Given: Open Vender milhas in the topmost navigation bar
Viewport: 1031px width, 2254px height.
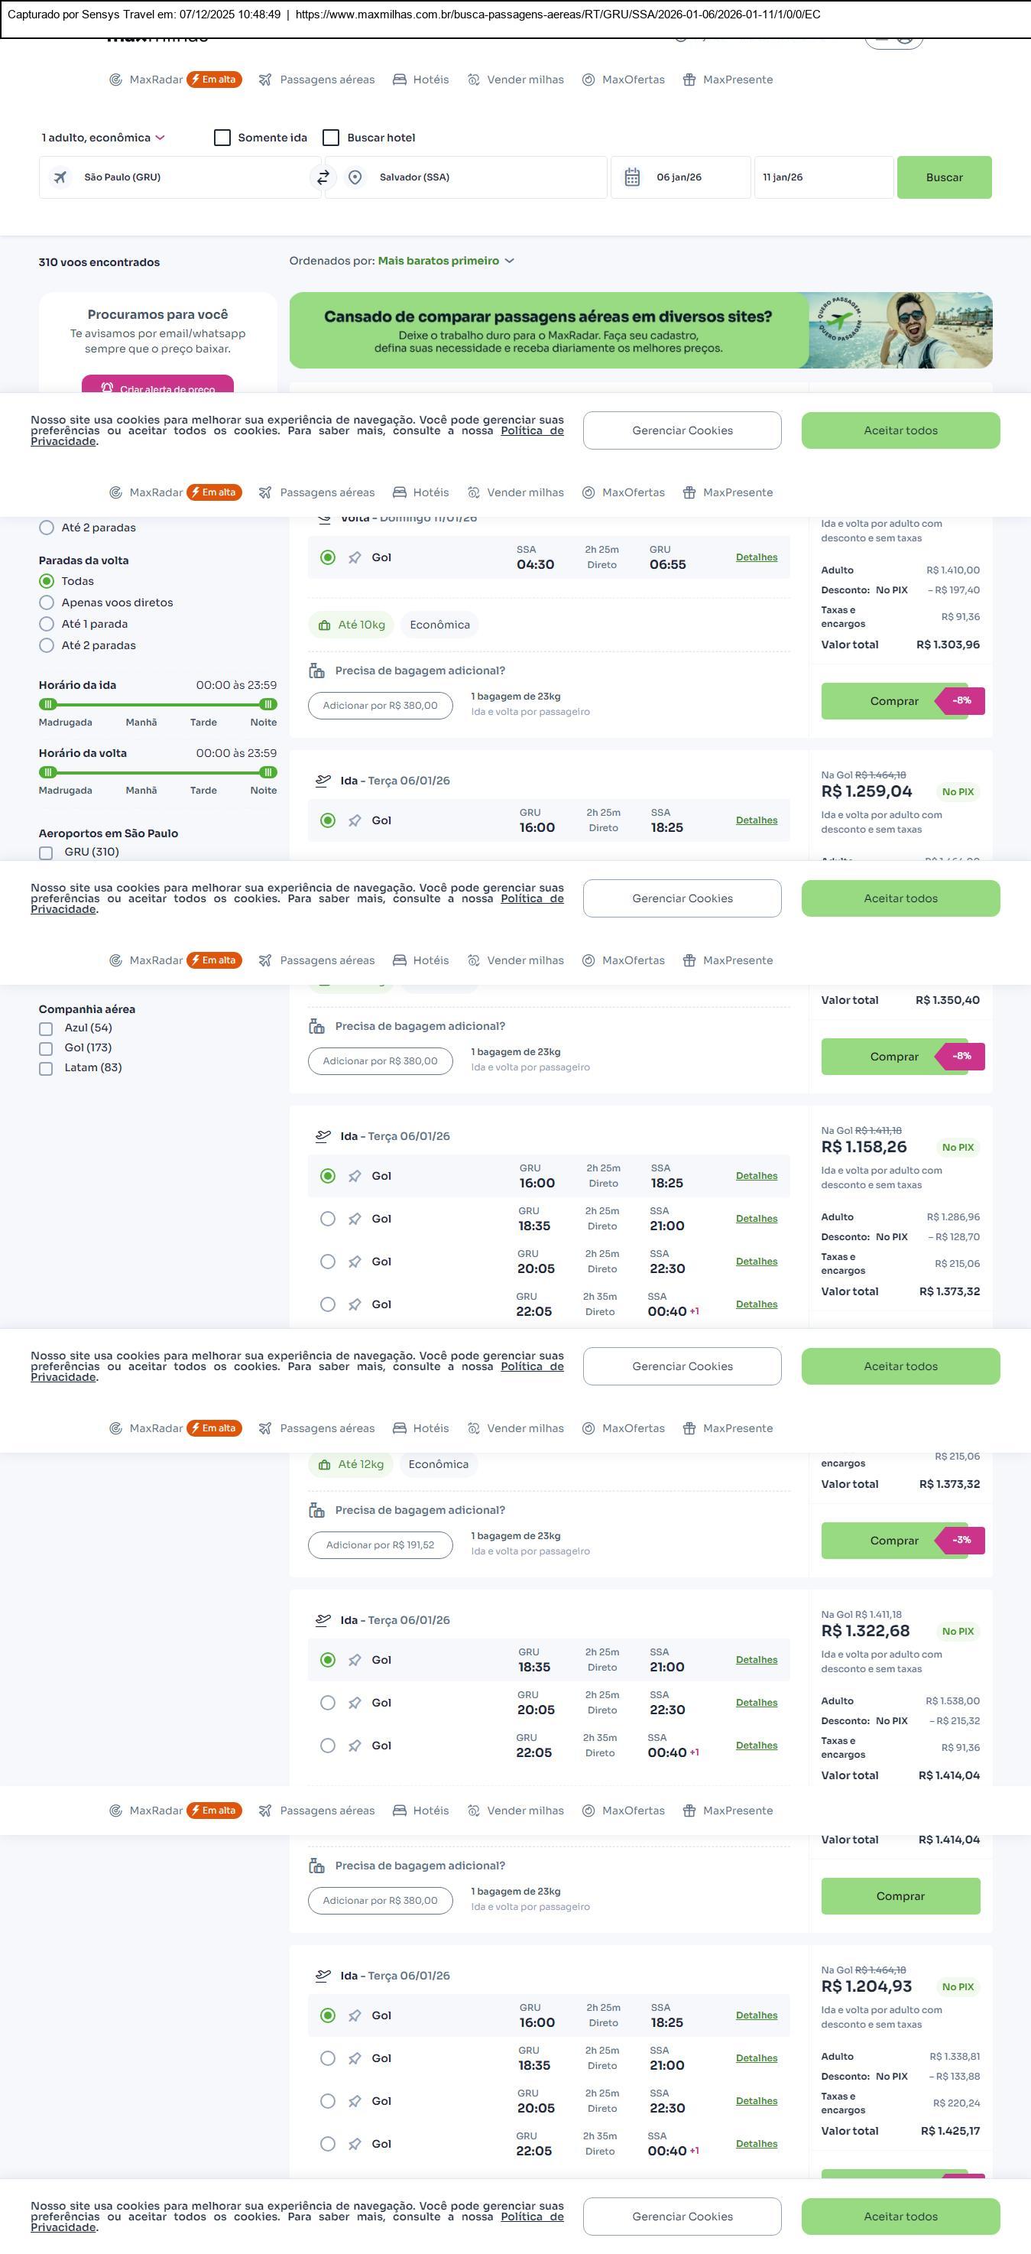Looking at the screenshot, I should tap(516, 80).
